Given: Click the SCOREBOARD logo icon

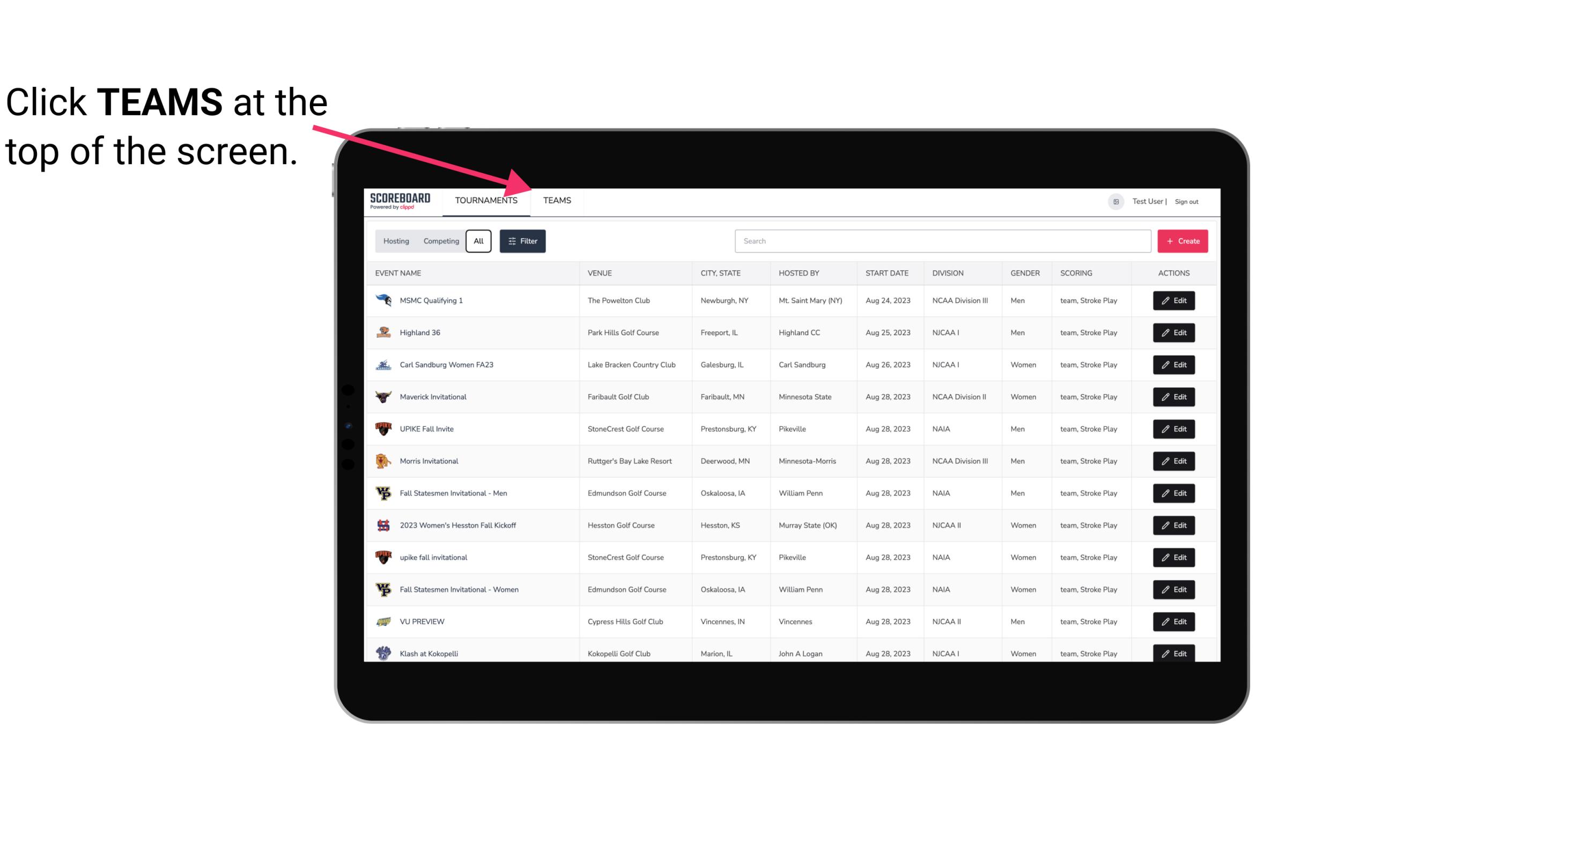Looking at the screenshot, I should click(x=398, y=200).
